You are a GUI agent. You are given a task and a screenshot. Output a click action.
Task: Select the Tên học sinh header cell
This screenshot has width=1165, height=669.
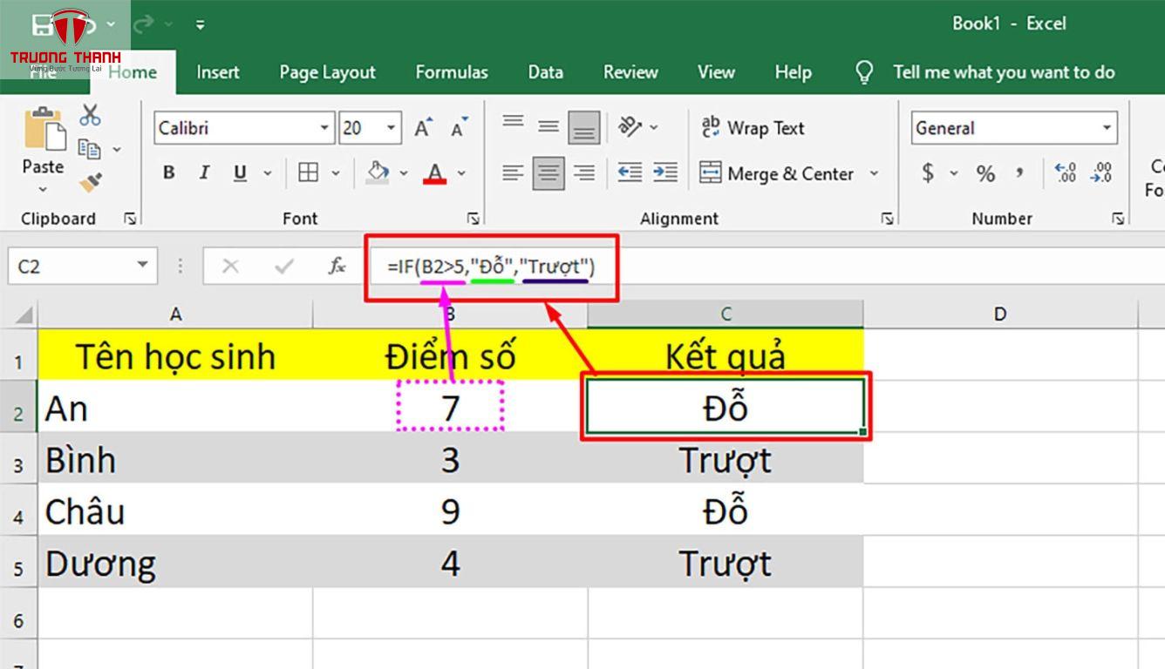click(x=174, y=355)
